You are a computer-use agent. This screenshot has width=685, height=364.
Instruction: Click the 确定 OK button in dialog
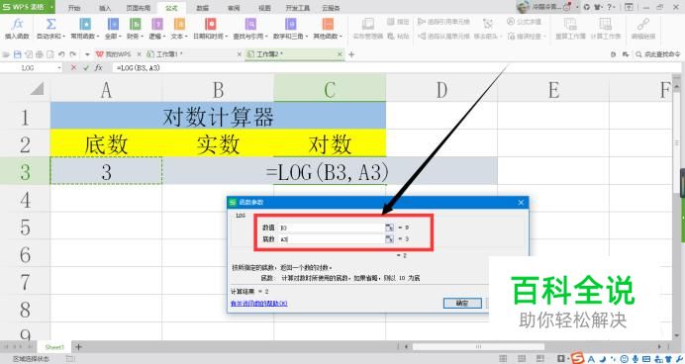coord(462,303)
